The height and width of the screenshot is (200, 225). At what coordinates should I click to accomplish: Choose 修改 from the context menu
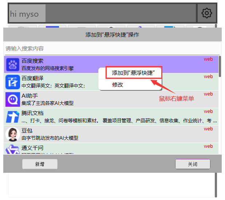tap(118, 85)
